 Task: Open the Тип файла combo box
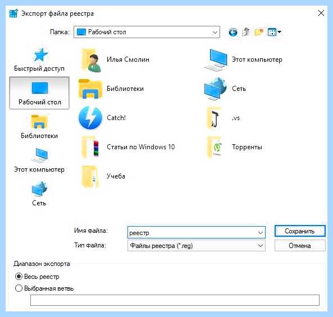coord(197,246)
